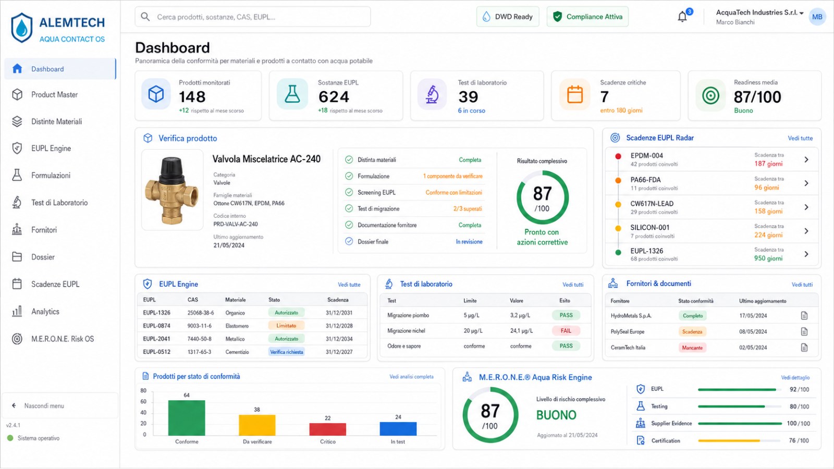Click the Test di laboratorio microscope icon

432,94
